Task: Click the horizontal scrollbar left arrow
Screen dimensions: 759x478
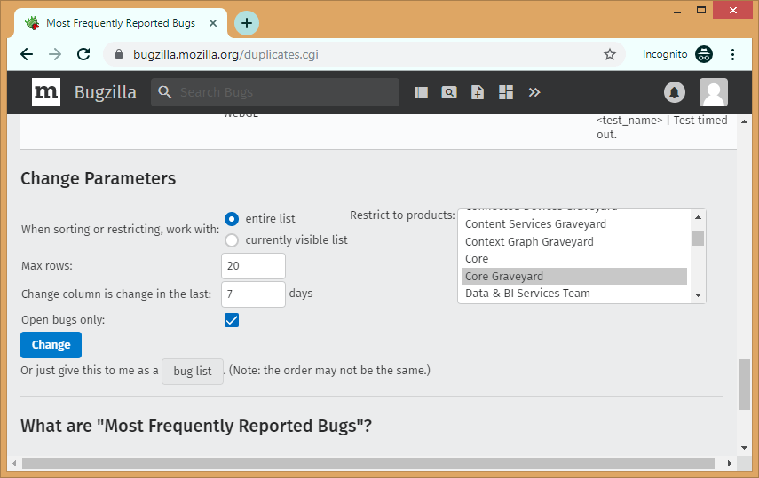Action: [14, 464]
